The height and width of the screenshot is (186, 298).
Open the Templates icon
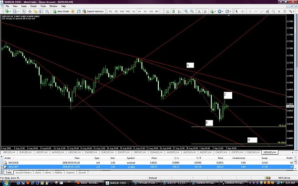[x=227, y=11]
